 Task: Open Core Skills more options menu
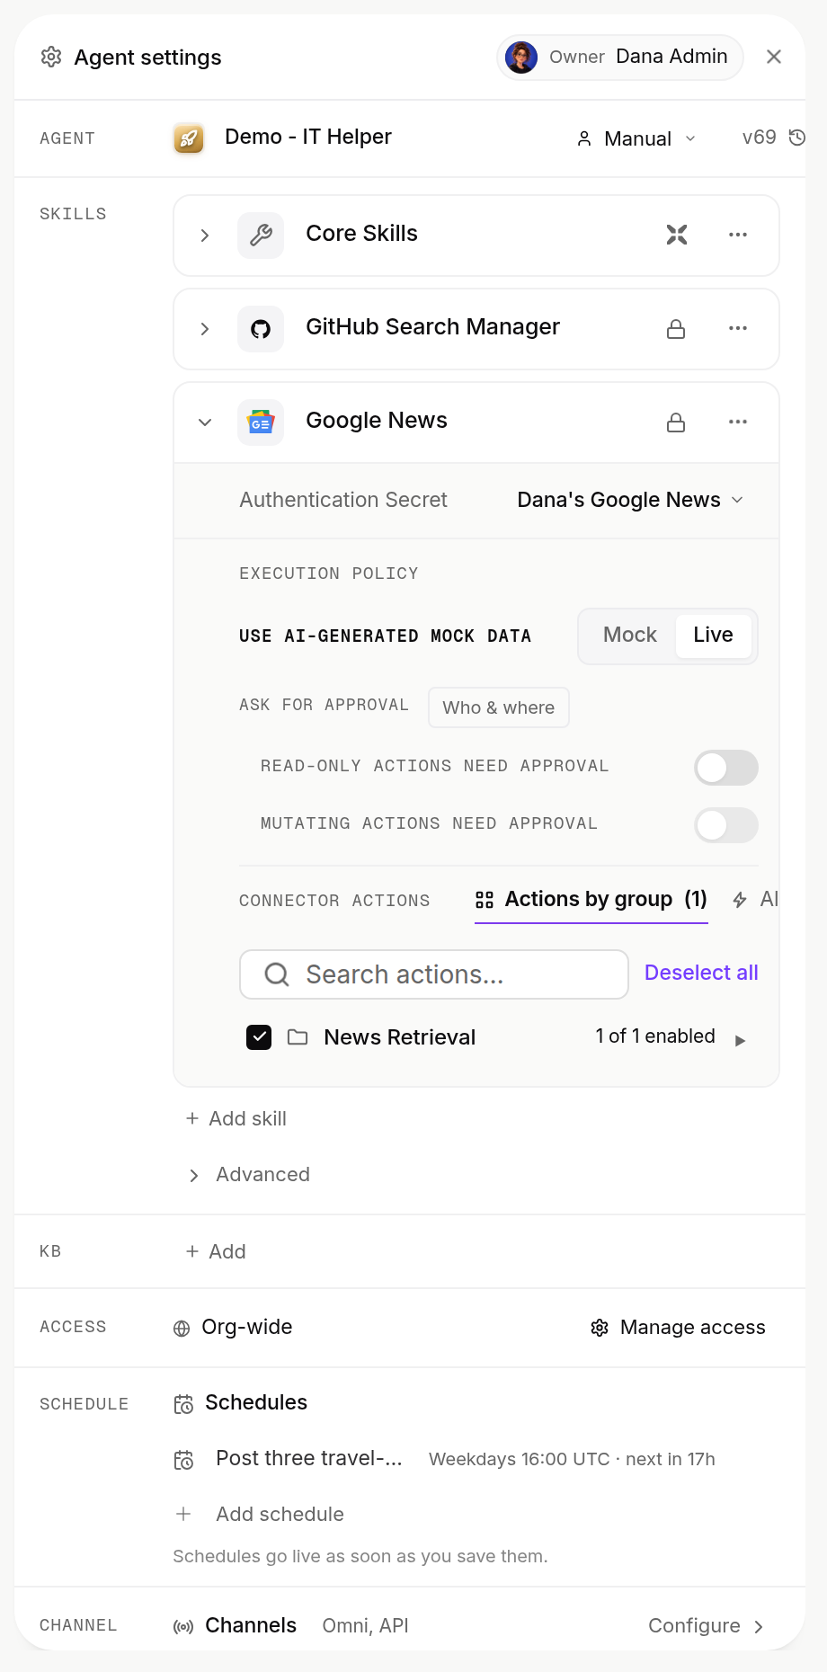coord(738,235)
